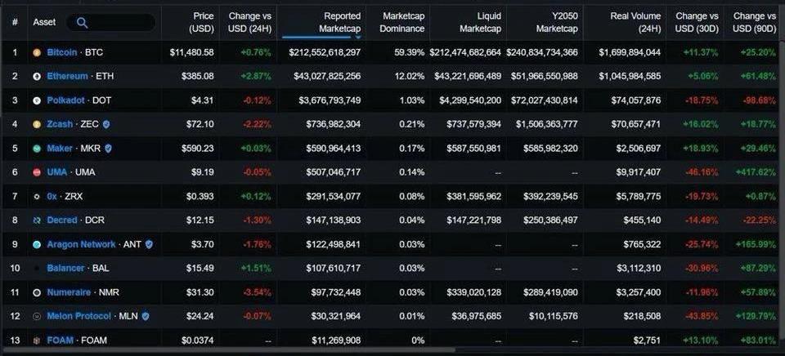
Task: Click Bitcoin price $11,480.58
Action: coord(191,52)
